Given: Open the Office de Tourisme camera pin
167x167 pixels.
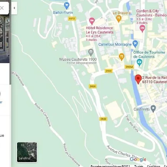Looking at the screenshot, I should click(140, 62).
